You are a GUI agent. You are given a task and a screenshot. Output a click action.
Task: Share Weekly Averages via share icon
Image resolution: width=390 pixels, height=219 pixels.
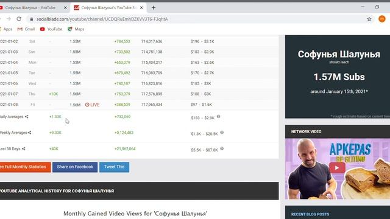click(x=30, y=133)
